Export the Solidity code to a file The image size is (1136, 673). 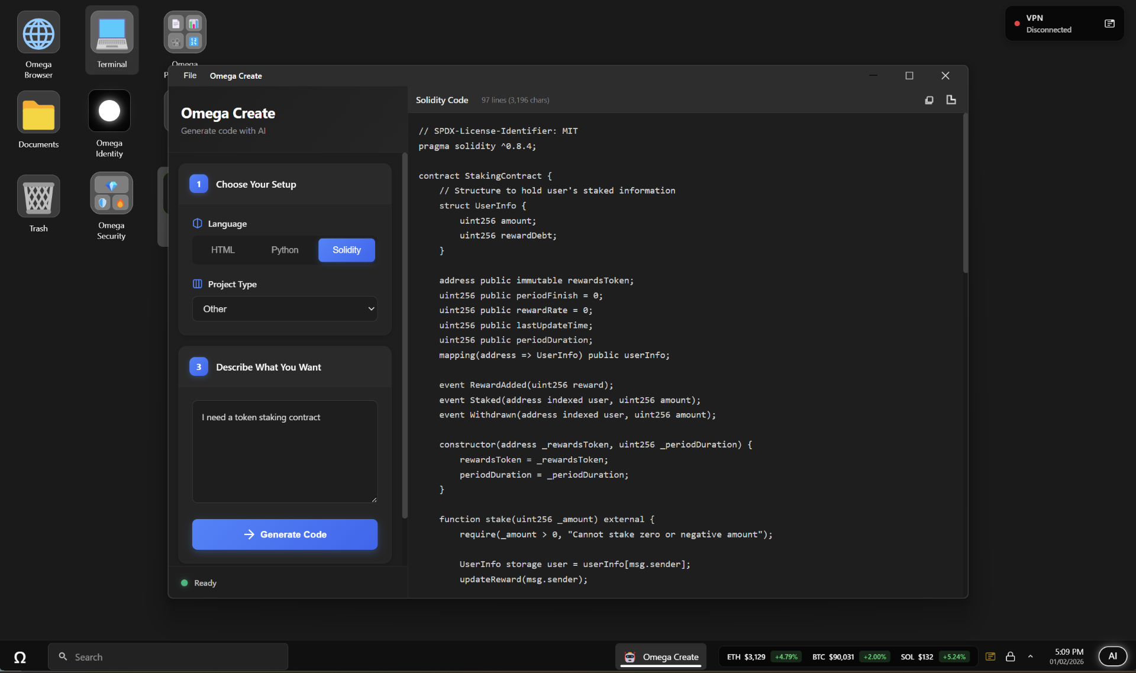(x=951, y=100)
